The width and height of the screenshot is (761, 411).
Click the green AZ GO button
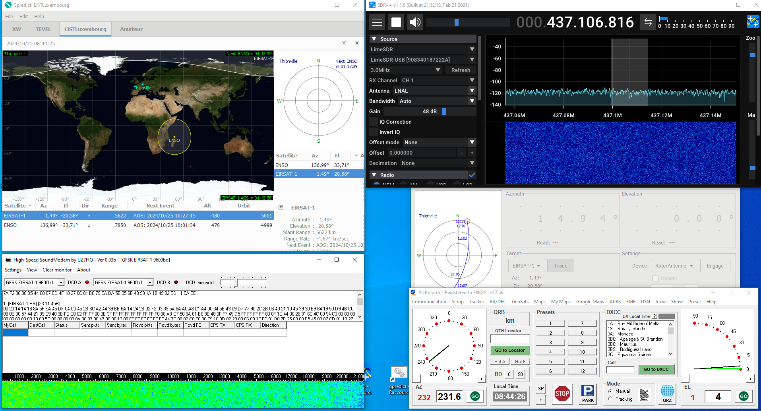[x=475, y=396]
